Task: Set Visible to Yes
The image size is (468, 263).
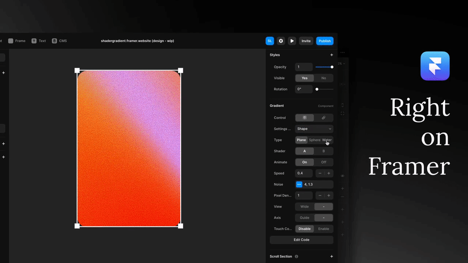Action: point(305,78)
